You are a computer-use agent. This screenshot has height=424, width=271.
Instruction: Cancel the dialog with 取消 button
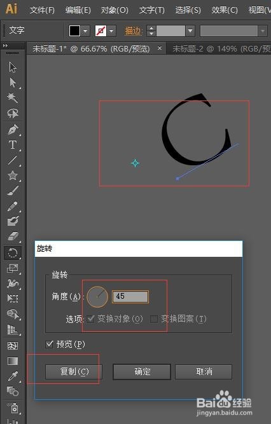pos(204,371)
